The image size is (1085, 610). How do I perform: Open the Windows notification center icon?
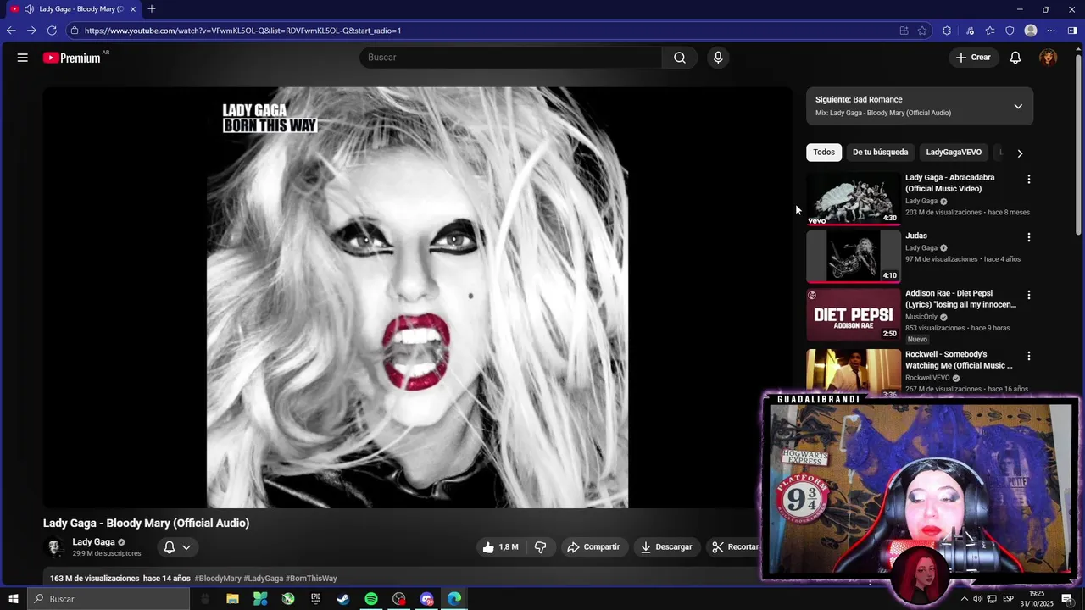(x=1067, y=599)
